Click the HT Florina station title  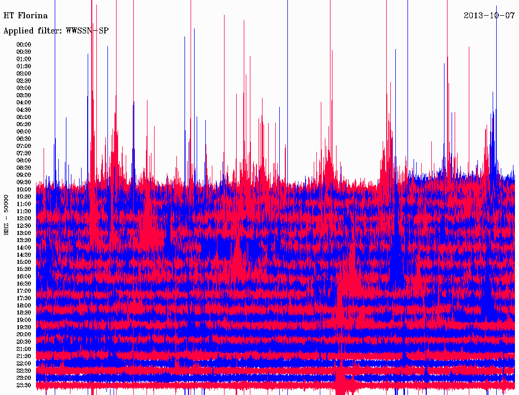pos(25,15)
